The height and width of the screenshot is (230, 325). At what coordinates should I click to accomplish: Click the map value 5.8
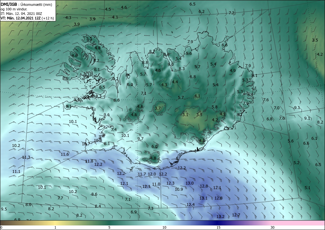(214, 107)
